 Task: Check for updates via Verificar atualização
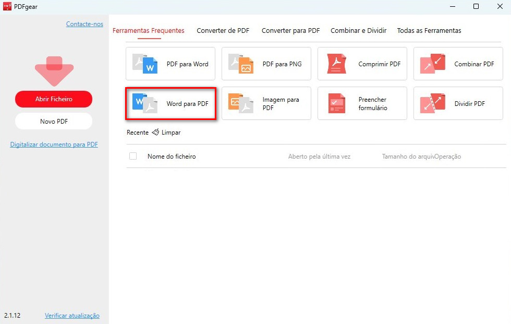[x=72, y=315]
